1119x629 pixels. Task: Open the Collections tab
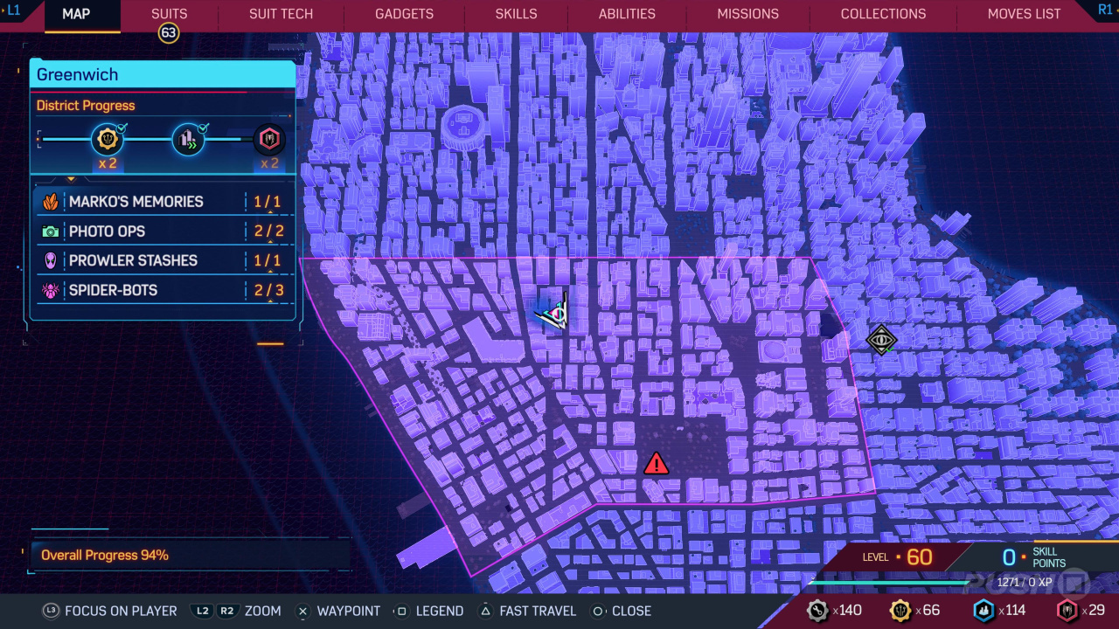point(883,14)
